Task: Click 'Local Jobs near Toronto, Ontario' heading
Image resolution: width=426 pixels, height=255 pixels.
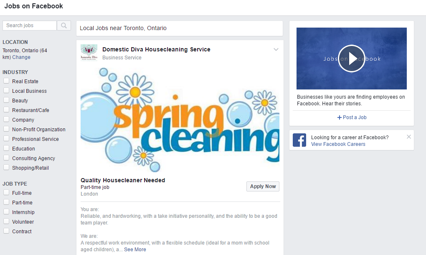Action: (123, 28)
